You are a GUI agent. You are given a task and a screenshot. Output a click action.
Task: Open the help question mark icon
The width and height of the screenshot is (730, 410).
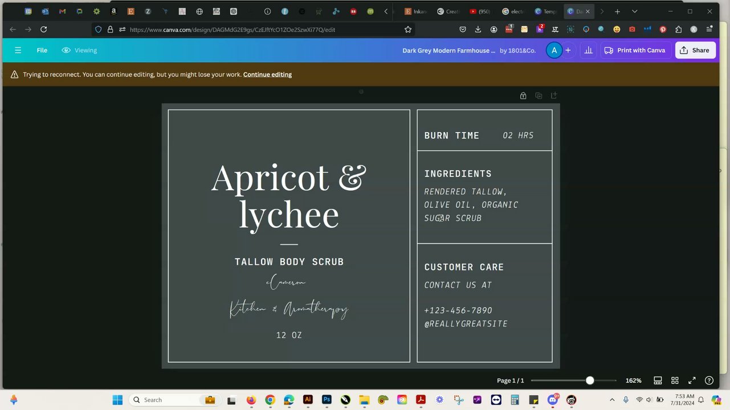click(x=709, y=380)
